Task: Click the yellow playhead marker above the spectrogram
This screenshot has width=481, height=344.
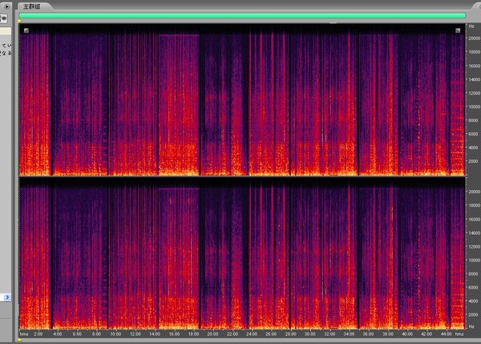Action: click(19, 21)
